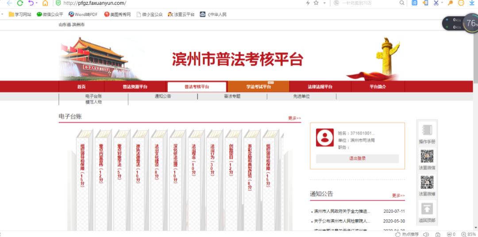Viewport: 478px width, 237px height.
Task: Reload the page with the green refresh icon
Action: [20, 3]
